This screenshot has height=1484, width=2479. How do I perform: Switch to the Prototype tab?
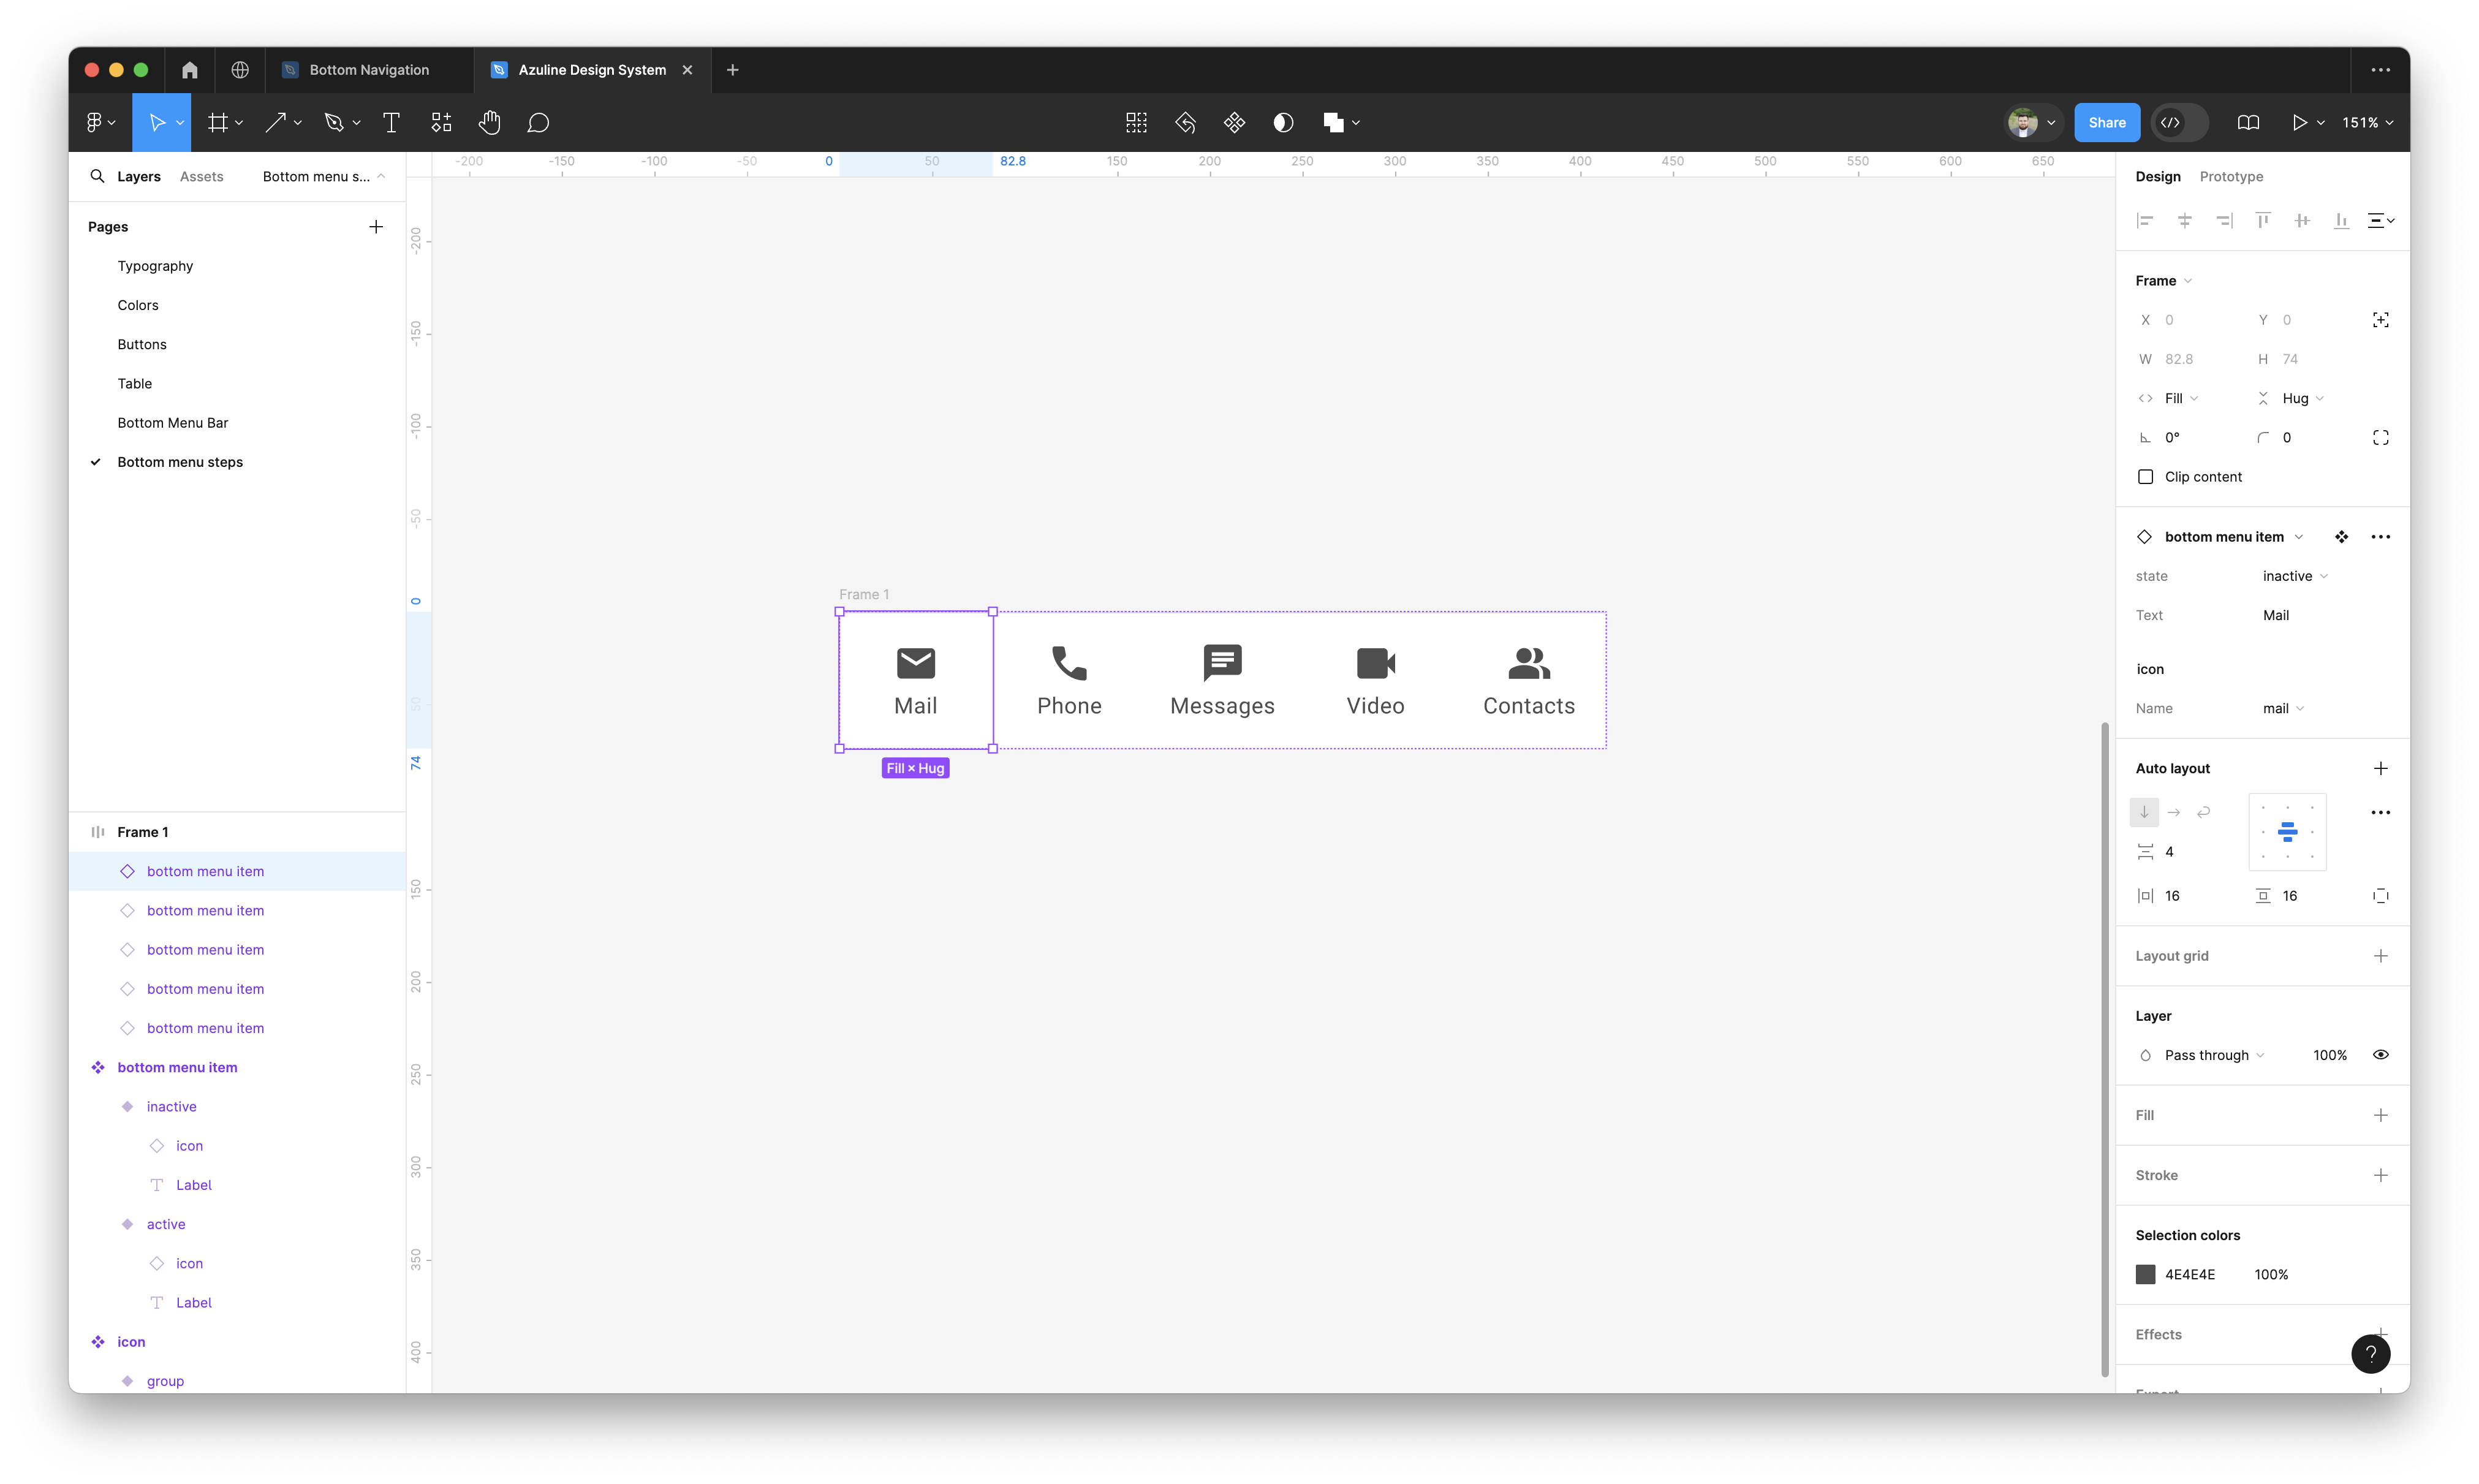pyautogui.click(x=2230, y=177)
